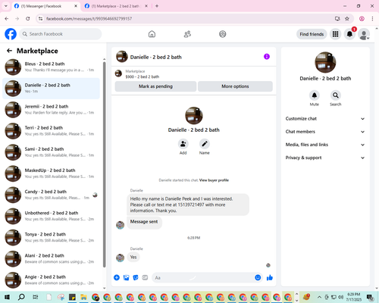Open the Bleus 2 bed 2 bath conversation

51,67
